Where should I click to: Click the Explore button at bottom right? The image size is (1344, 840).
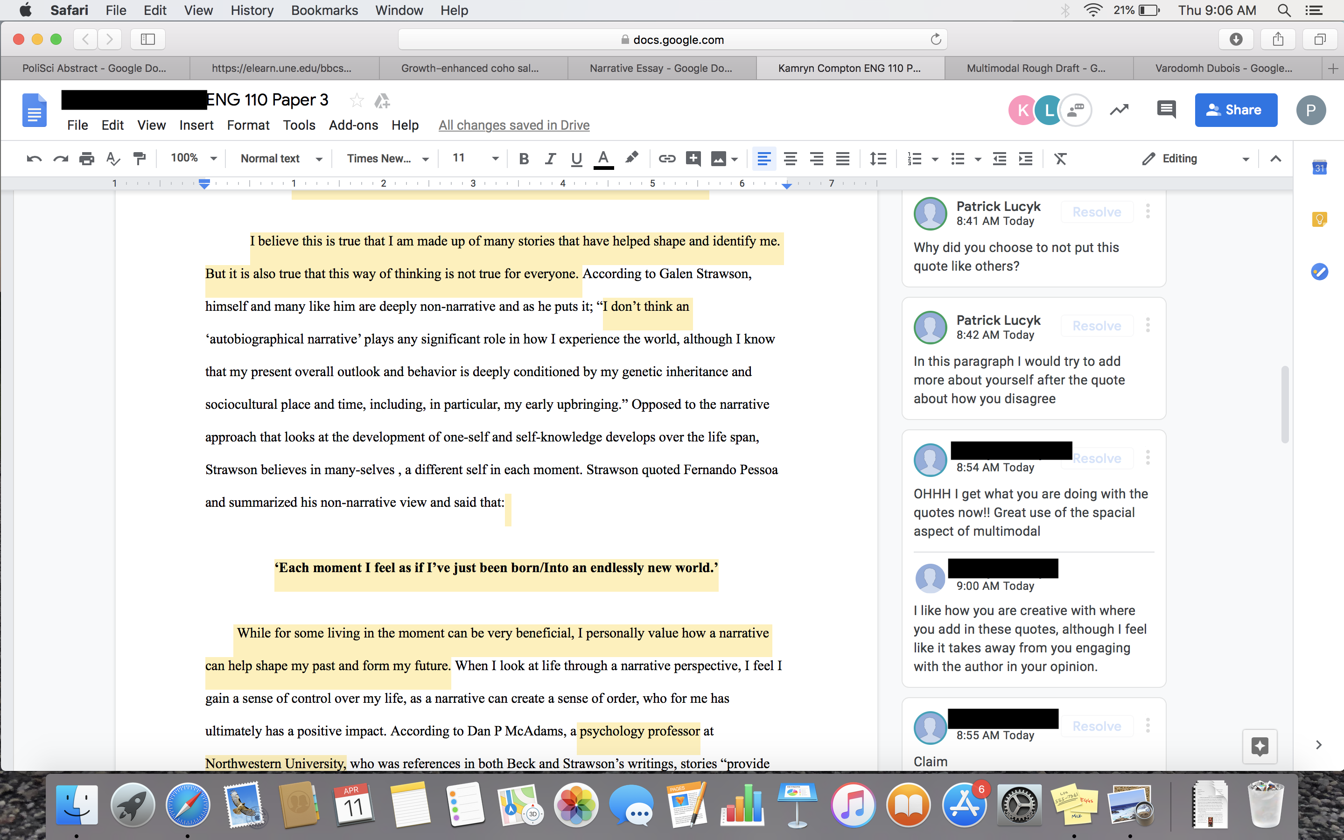(1259, 746)
